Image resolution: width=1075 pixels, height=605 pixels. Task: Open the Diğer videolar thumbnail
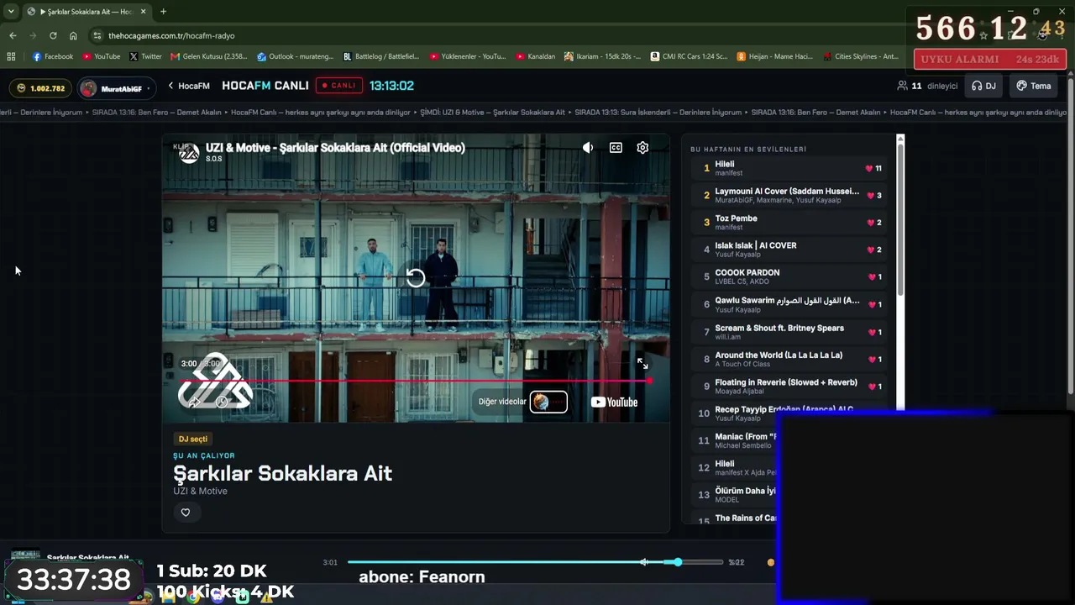click(x=548, y=402)
